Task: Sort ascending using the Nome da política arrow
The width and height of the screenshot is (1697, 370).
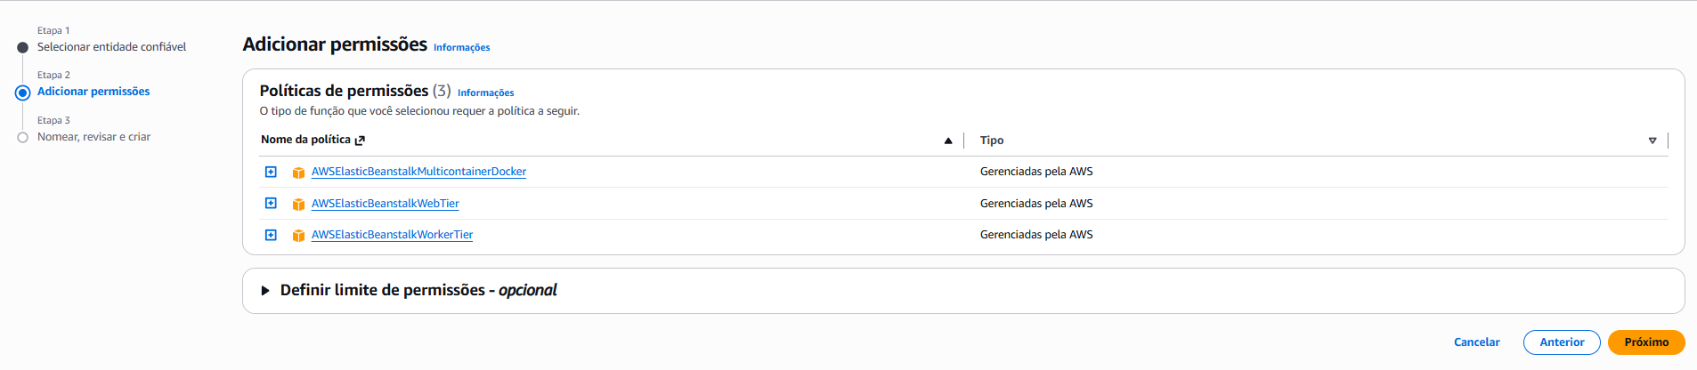Action: (x=948, y=141)
